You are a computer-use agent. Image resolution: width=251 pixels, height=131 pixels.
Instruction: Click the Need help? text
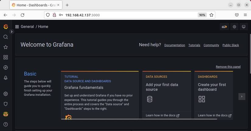pyautogui.click(x=150, y=45)
